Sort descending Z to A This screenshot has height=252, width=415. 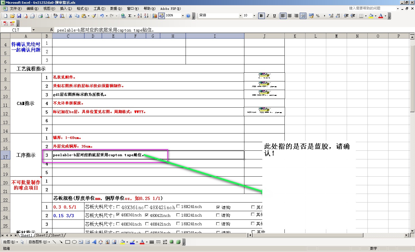(146, 16)
